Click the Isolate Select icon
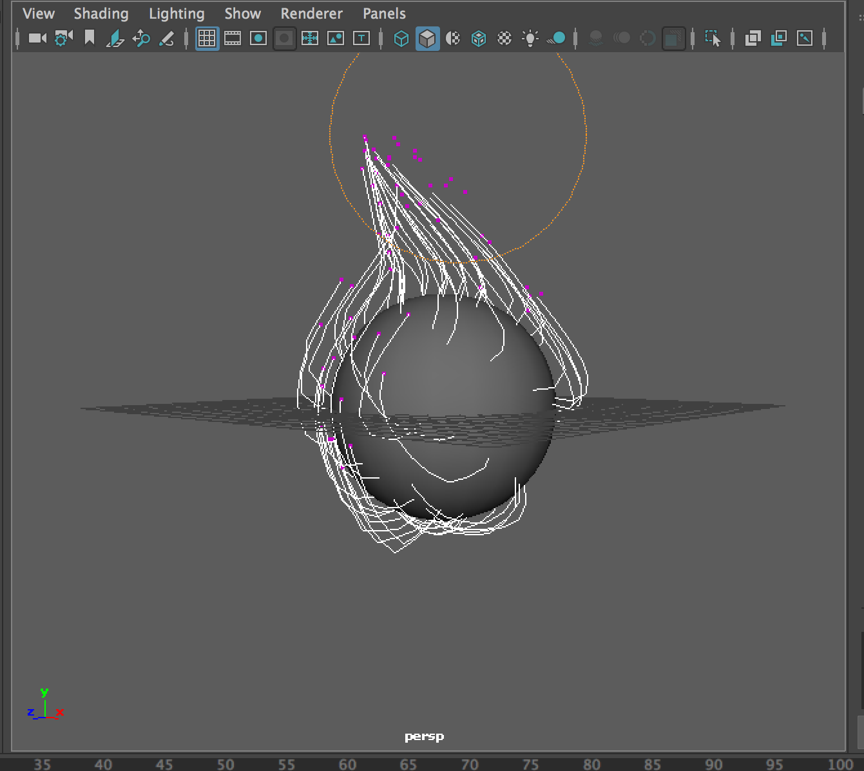Image resolution: width=864 pixels, height=771 pixels. click(713, 39)
